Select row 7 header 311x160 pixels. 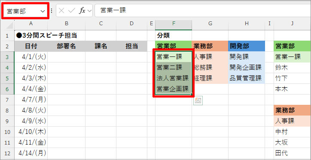tap(7, 100)
